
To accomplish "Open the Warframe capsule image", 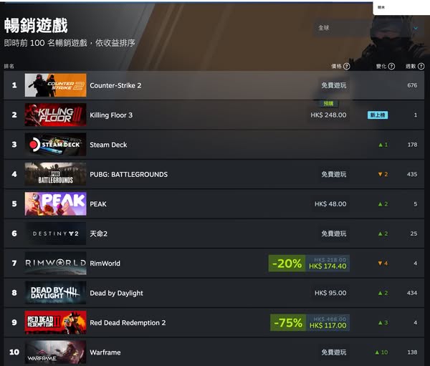I will (x=55, y=352).
